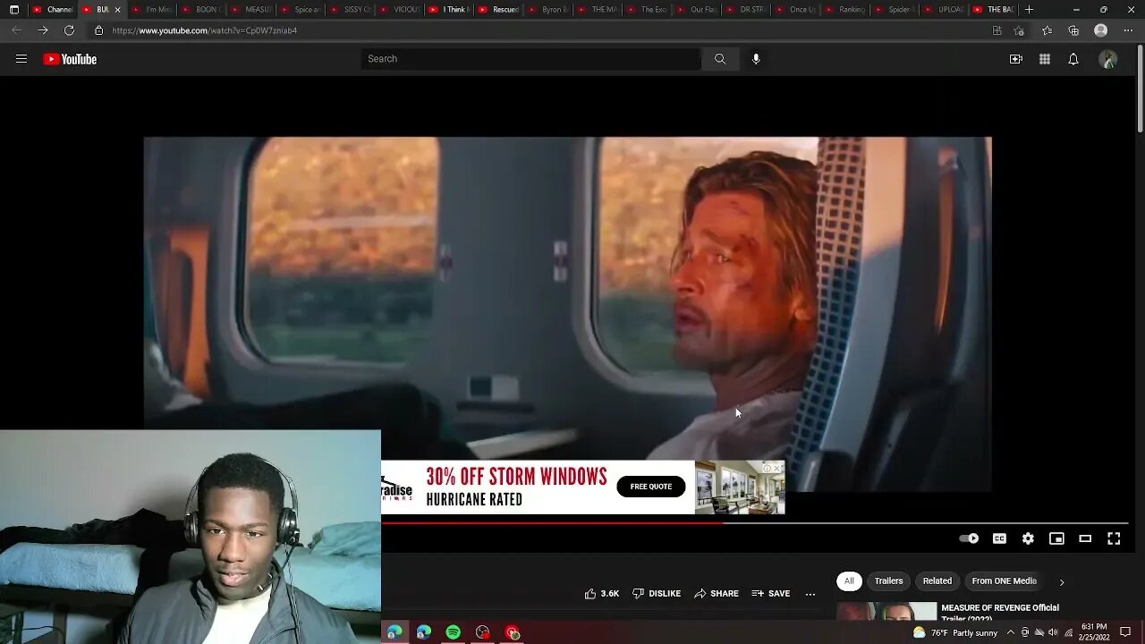Image resolution: width=1145 pixels, height=644 pixels.
Task: Open the tab actions menu icon
Action: click(x=13, y=10)
